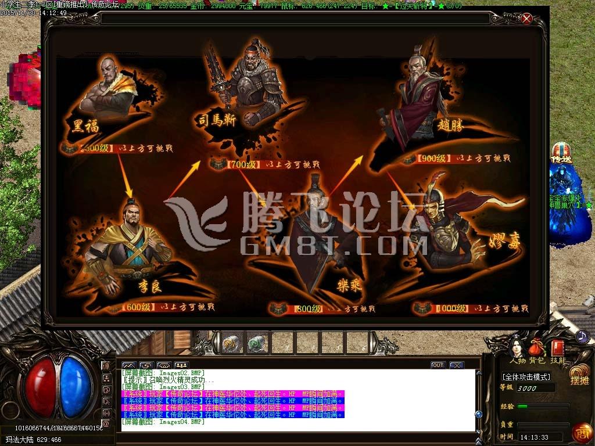Open the 摆摊 stall feature
Image resolution: width=595 pixels, height=446 pixels.
pos(579,375)
